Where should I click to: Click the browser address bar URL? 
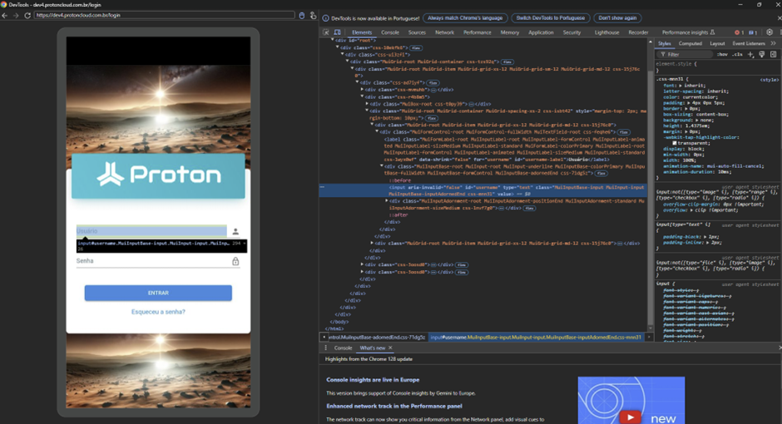(x=165, y=16)
